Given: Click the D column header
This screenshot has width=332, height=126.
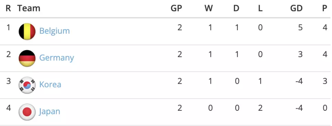Looking at the screenshot, I should 236,8.
